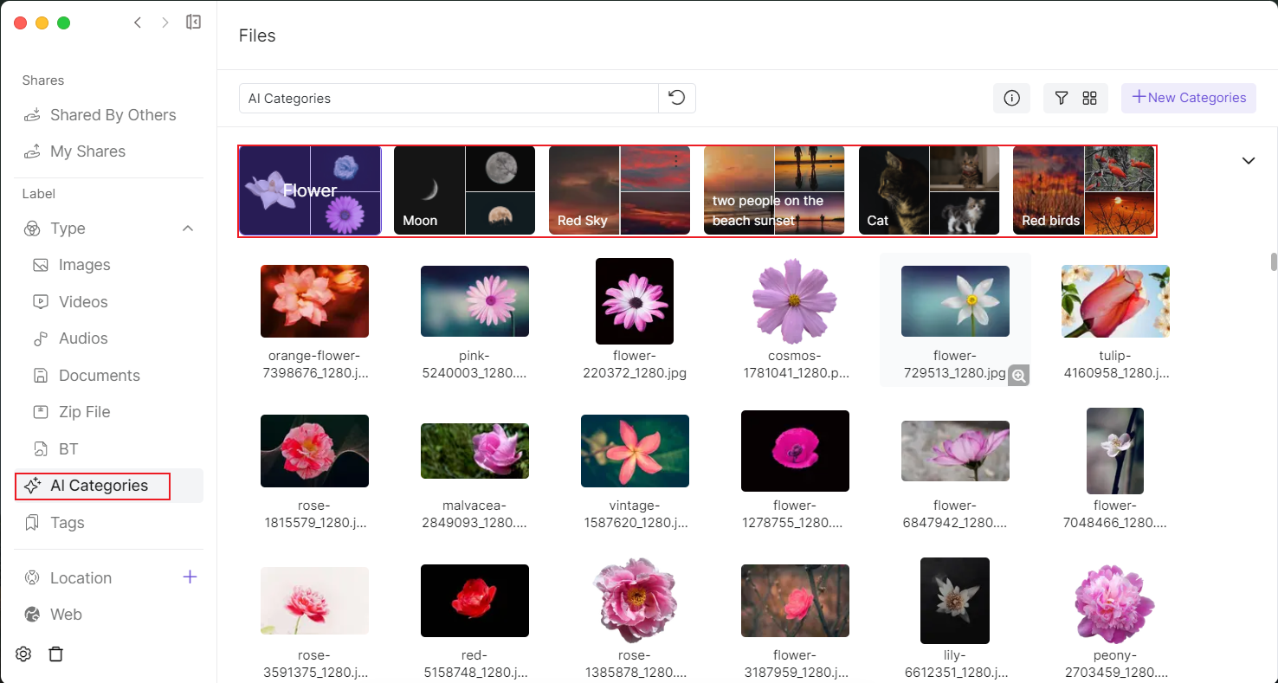Select the Moon category card

[x=464, y=190]
